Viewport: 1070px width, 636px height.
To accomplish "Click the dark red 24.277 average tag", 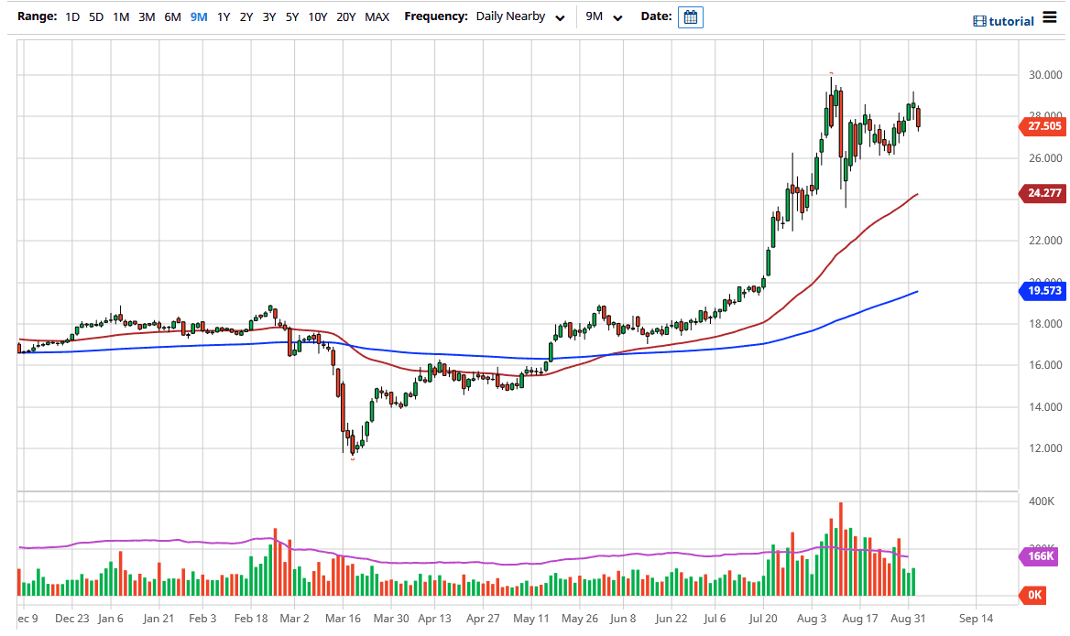I will coord(1042,193).
